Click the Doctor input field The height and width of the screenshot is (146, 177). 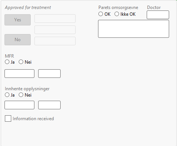158,15
